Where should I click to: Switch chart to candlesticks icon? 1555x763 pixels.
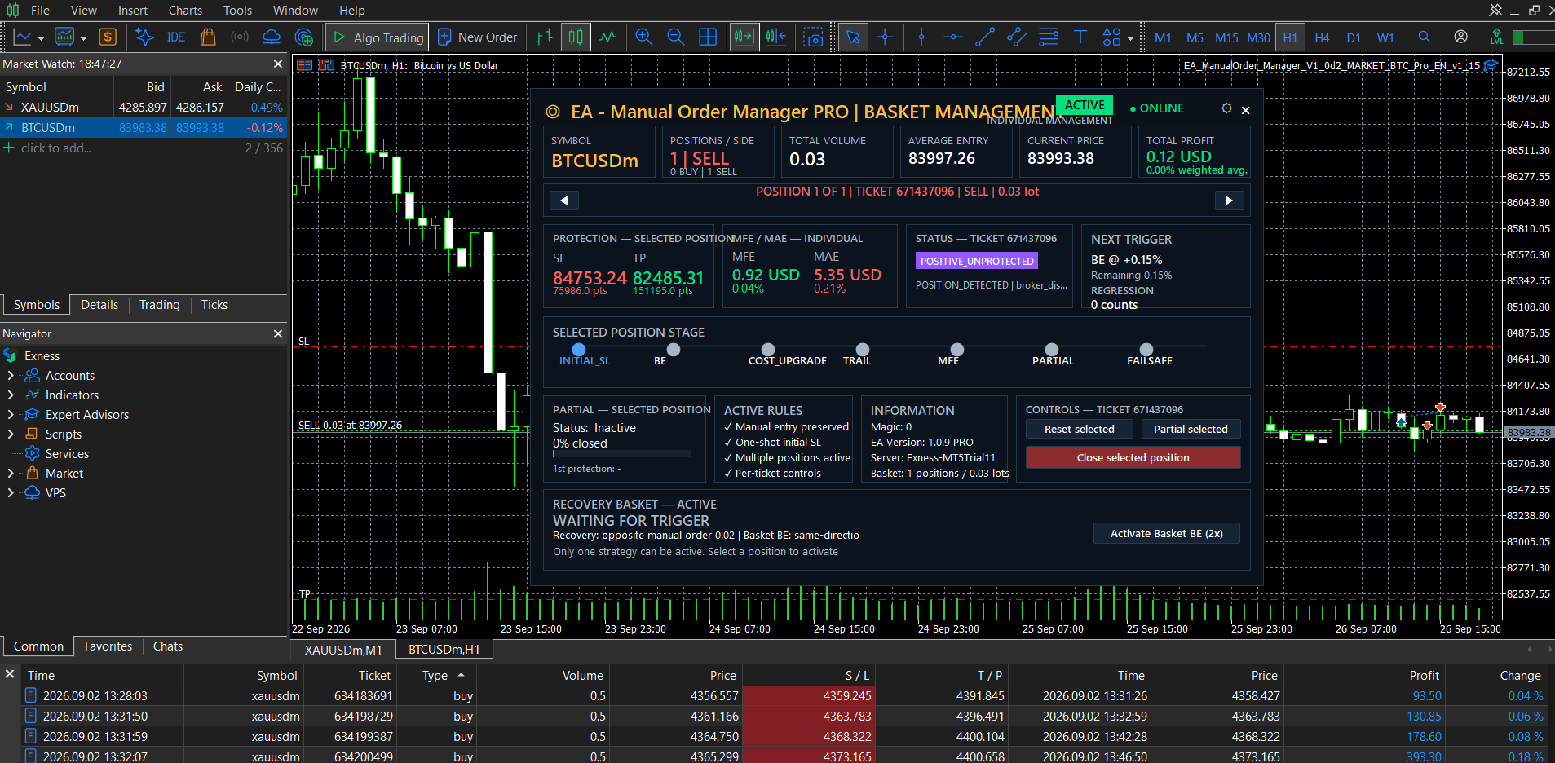(576, 37)
